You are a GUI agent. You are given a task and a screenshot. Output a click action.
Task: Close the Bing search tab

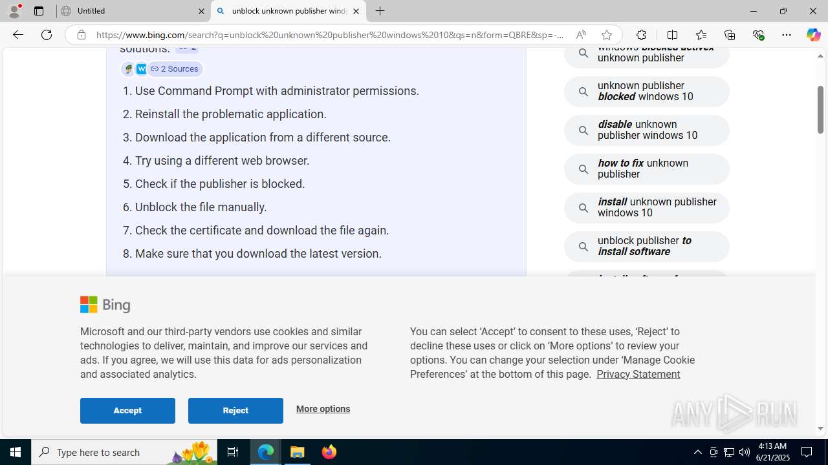click(356, 11)
